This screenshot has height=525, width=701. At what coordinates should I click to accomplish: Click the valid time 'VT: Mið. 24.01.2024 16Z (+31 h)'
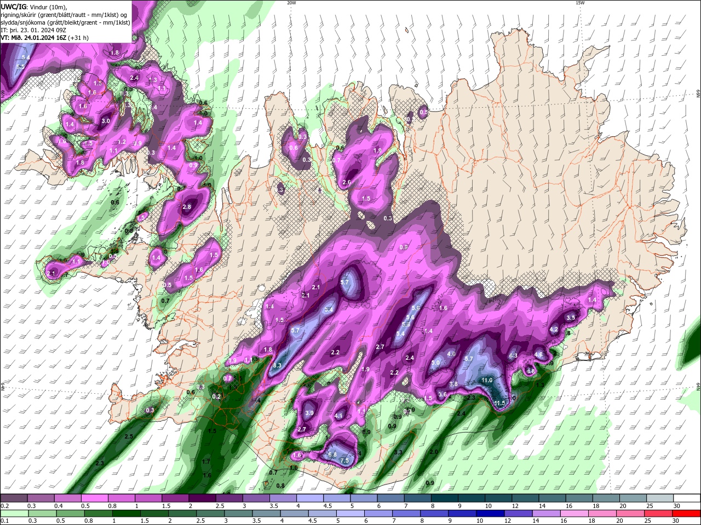pyautogui.click(x=45, y=38)
